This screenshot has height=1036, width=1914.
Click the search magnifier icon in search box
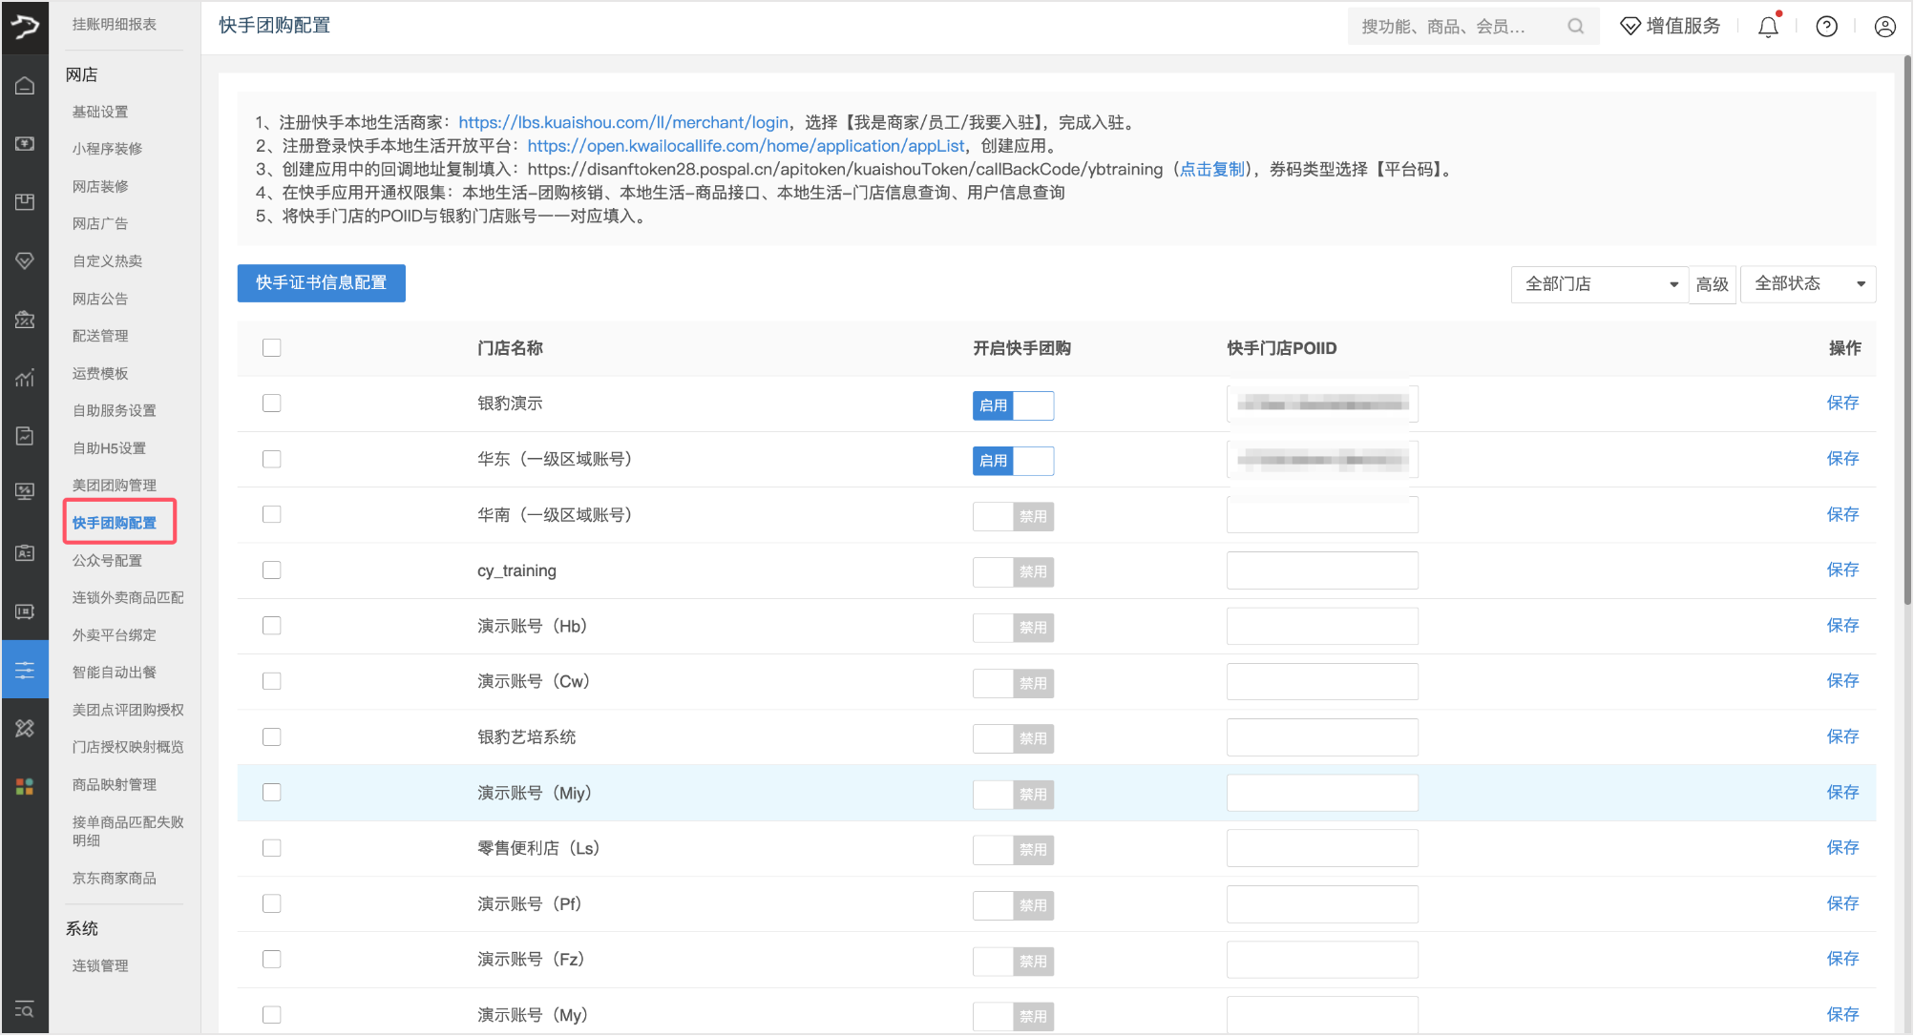[x=1575, y=27]
